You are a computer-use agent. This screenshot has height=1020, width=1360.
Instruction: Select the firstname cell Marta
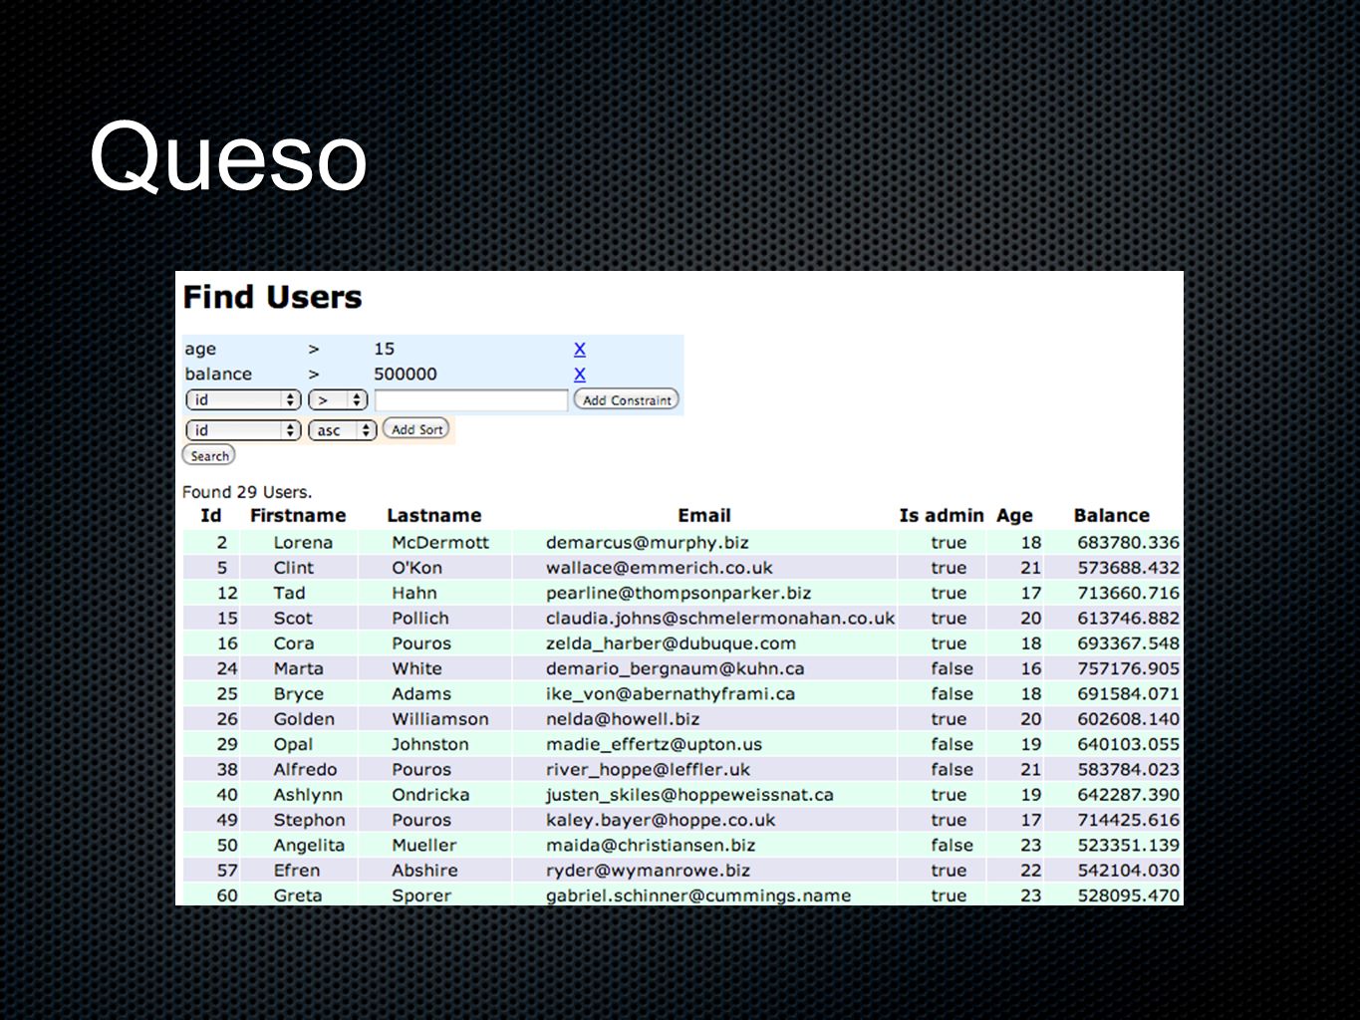[298, 668]
